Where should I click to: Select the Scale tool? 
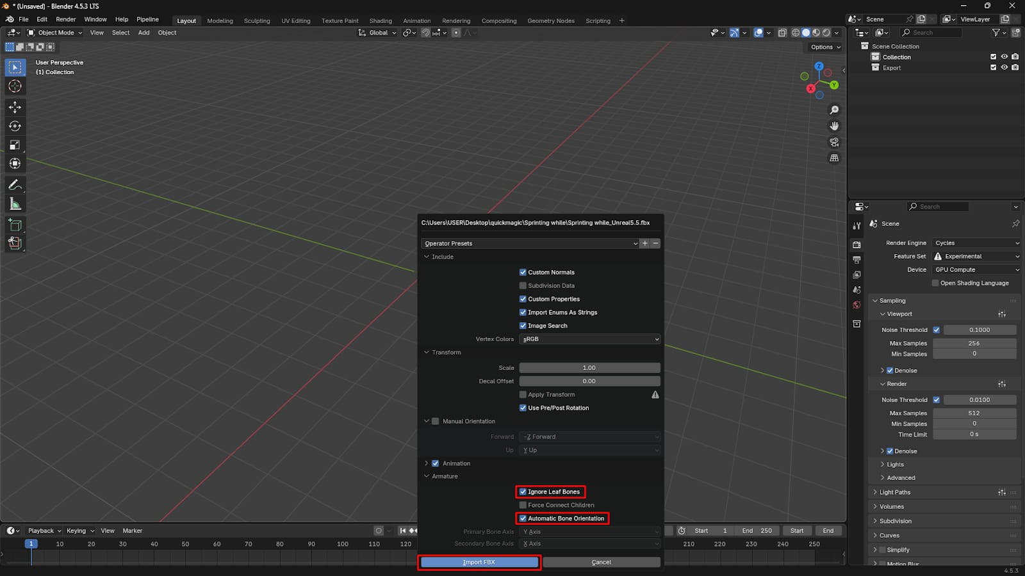point(15,145)
